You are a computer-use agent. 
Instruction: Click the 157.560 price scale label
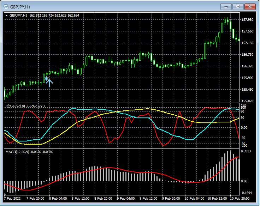click(247, 31)
